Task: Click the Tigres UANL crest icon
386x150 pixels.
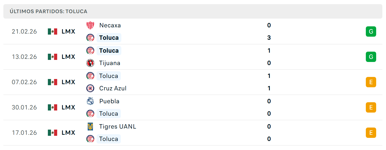Action: pos(90,127)
